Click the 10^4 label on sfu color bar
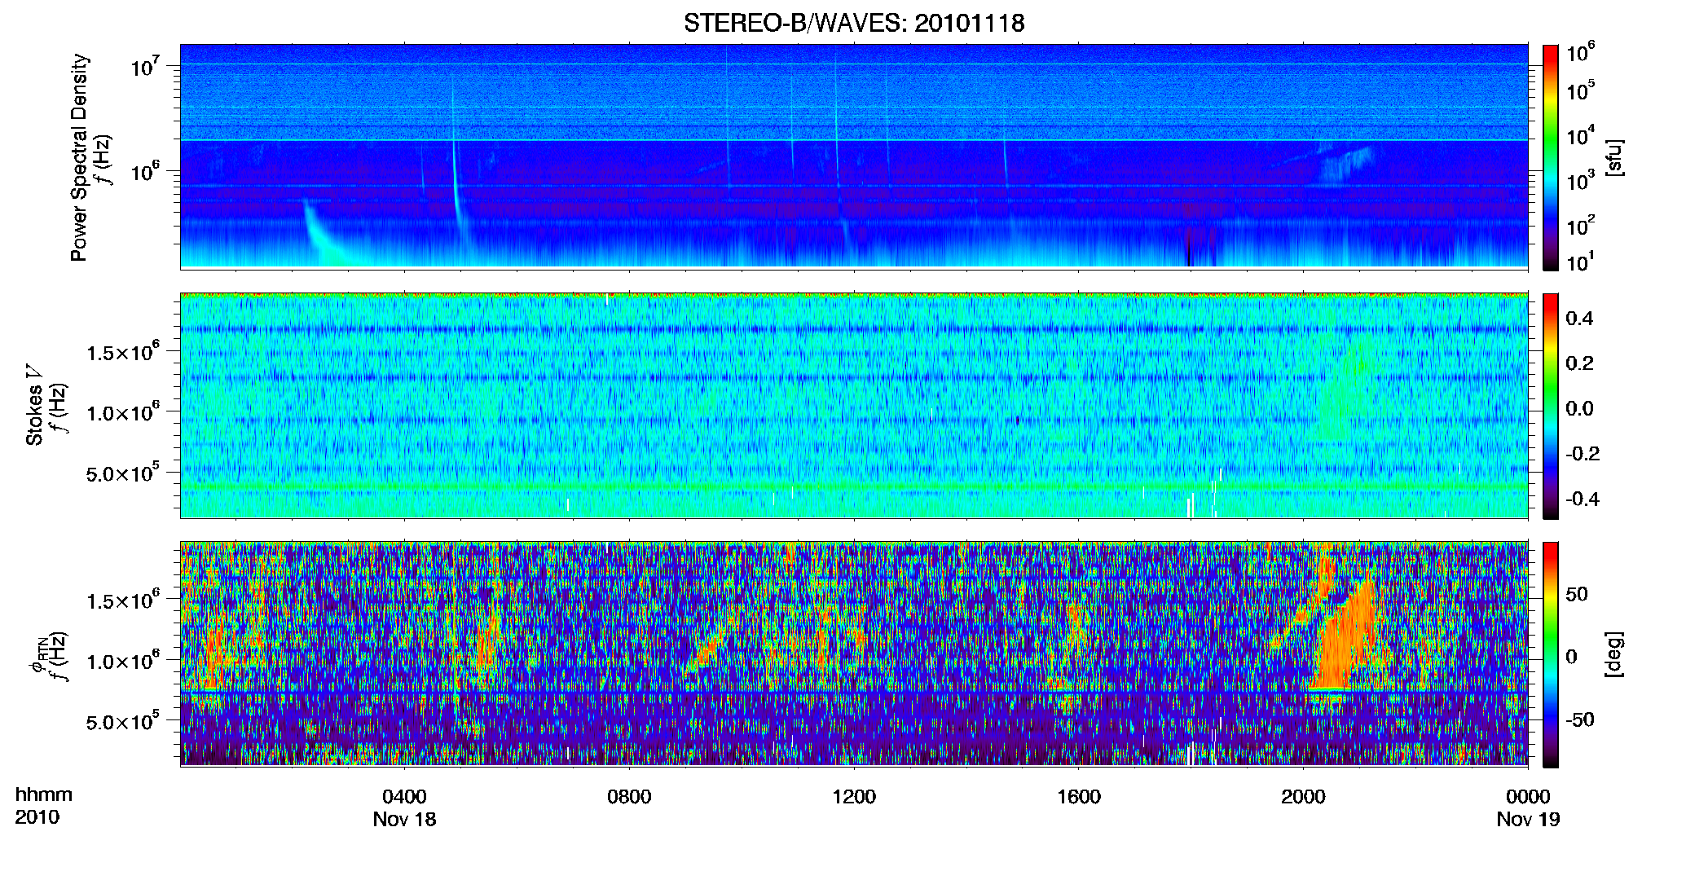The width and height of the screenshot is (1708, 880). tap(1580, 136)
